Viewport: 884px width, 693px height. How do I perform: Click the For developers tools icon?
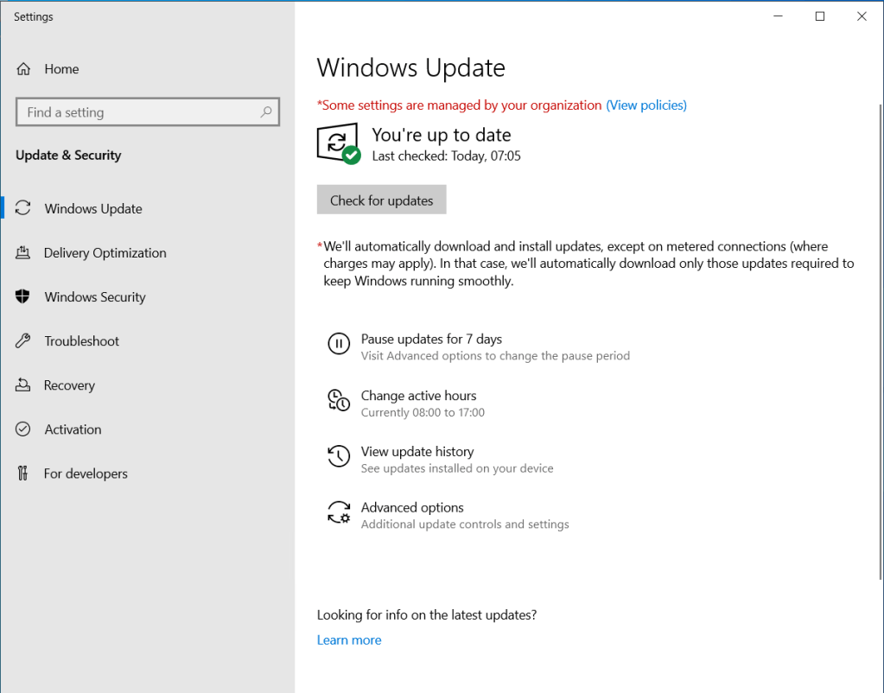[23, 474]
